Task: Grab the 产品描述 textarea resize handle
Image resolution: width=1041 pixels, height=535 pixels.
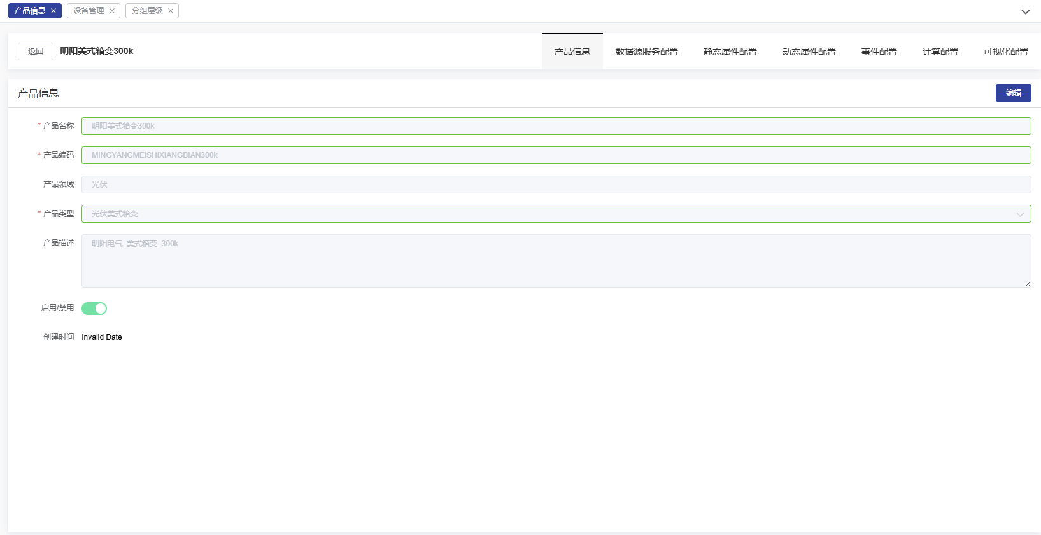Action: tap(1027, 284)
